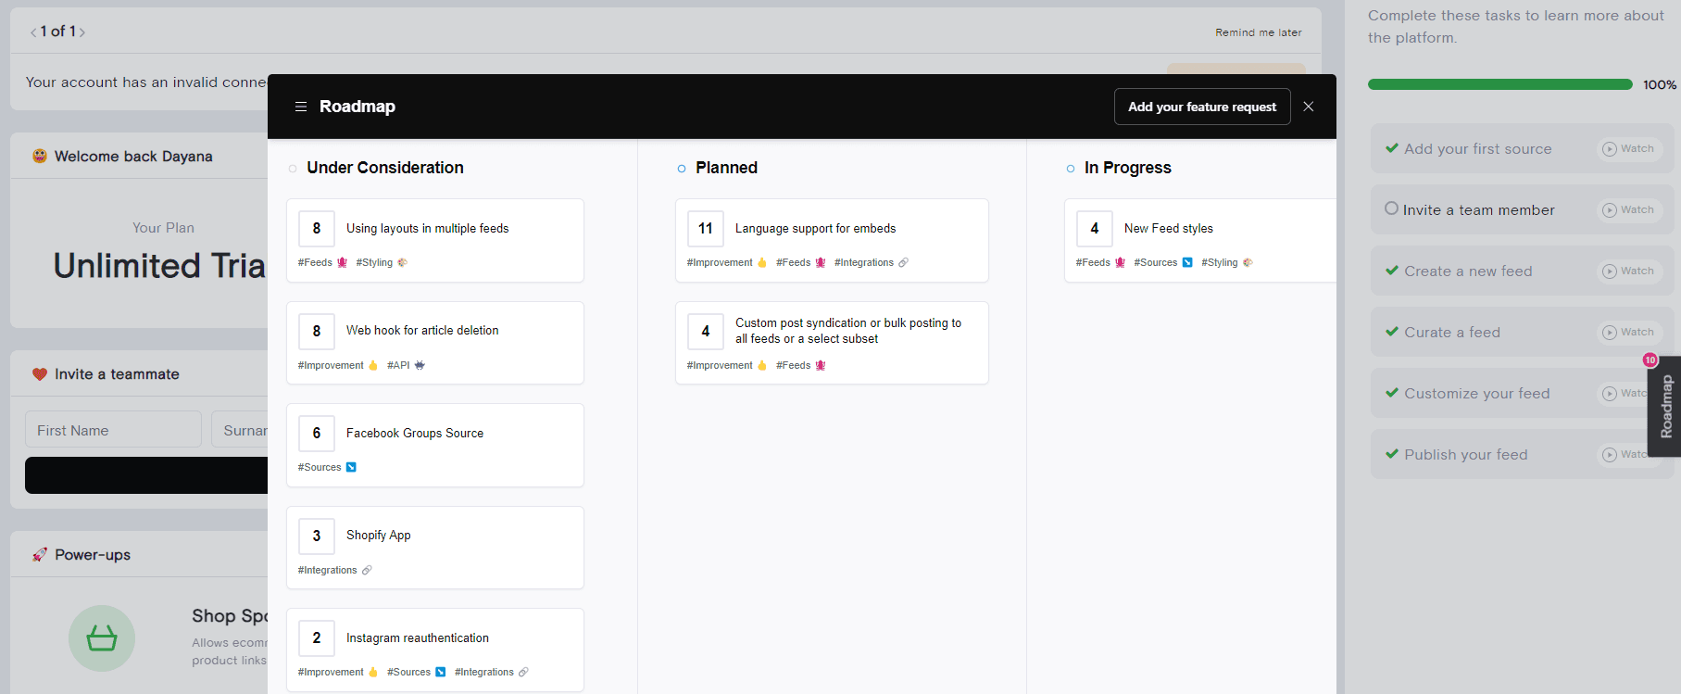
Task: Open the vertical Roadmap side tab
Action: tap(1664, 407)
